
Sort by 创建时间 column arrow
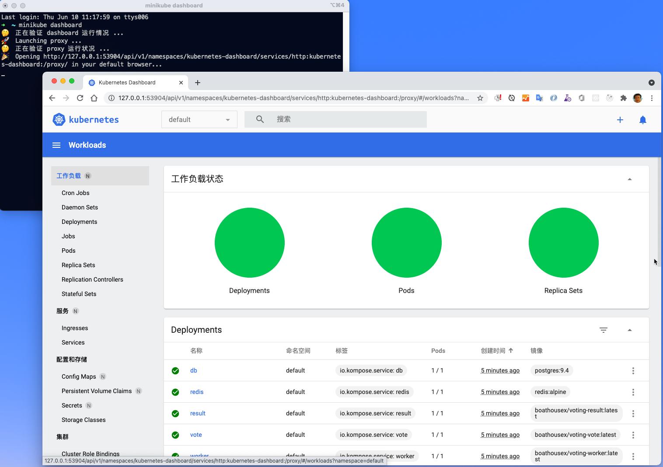click(511, 350)
